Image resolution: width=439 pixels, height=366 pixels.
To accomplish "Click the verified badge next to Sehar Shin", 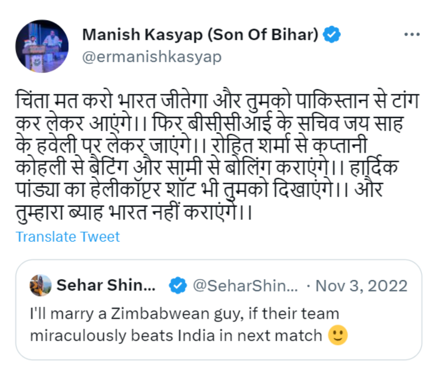I will click(178, 285).
